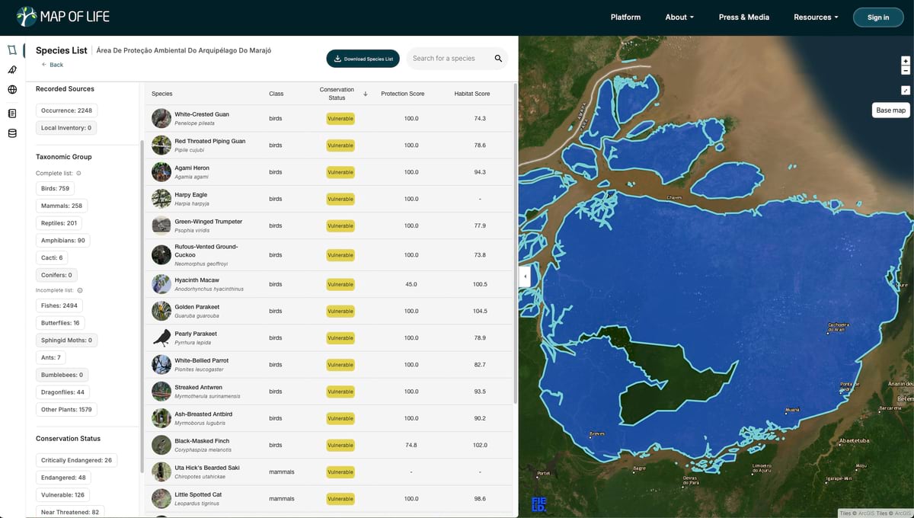Click Vulnerable badge for Ash-Breasted Antbird
914x518 pixels.
click(x=340, y=418)
